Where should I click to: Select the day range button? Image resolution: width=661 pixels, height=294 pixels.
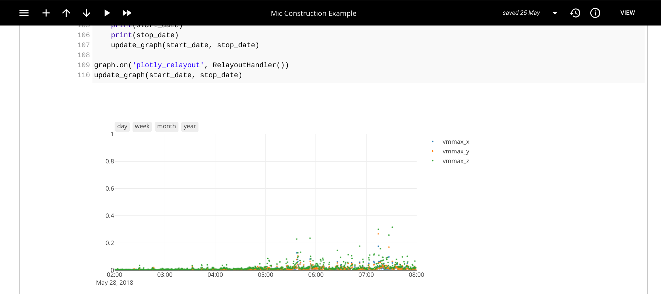click(x=122, y=126)
